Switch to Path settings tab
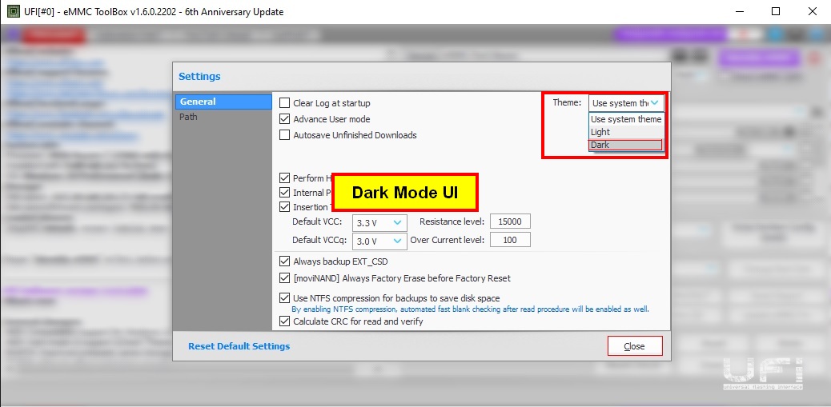 point(223,117)
